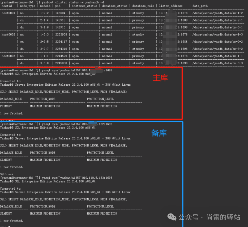
Task: Click the listen_address column header
Action: tap(171, 6)
